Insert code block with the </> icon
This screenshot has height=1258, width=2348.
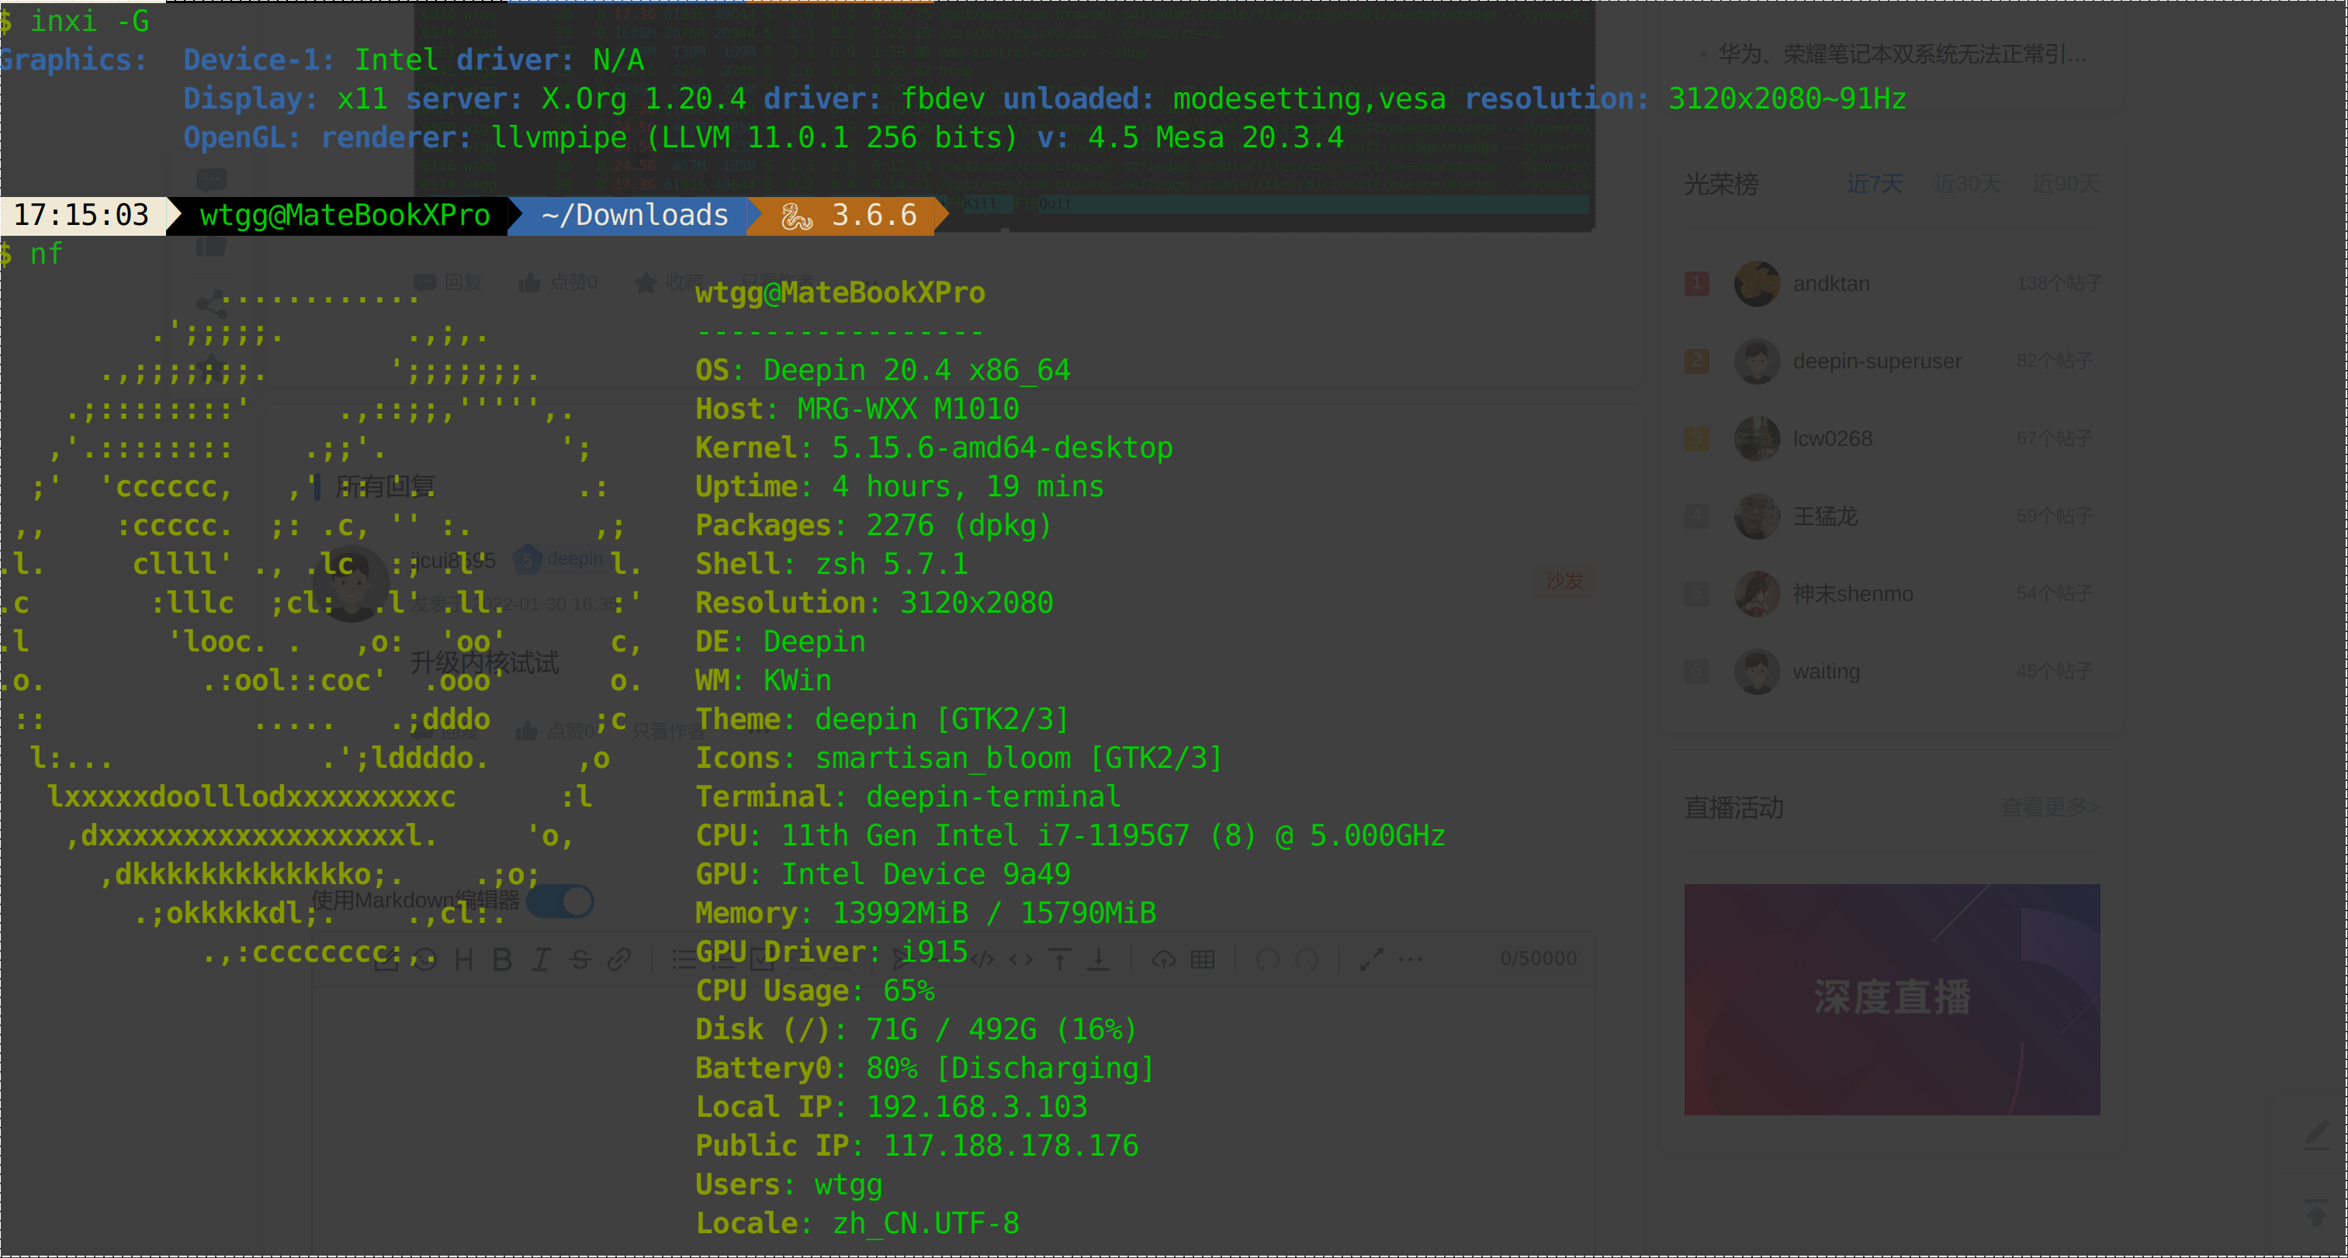click(982, 959)
